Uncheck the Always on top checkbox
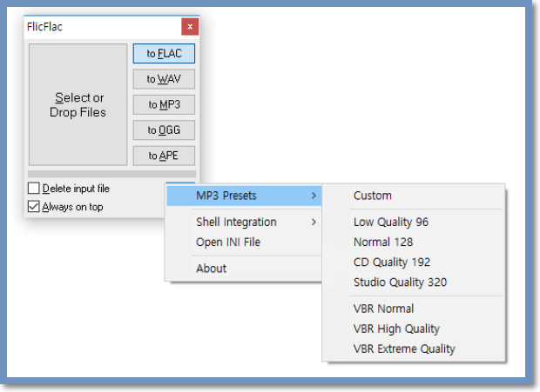 tap(34, 207)
